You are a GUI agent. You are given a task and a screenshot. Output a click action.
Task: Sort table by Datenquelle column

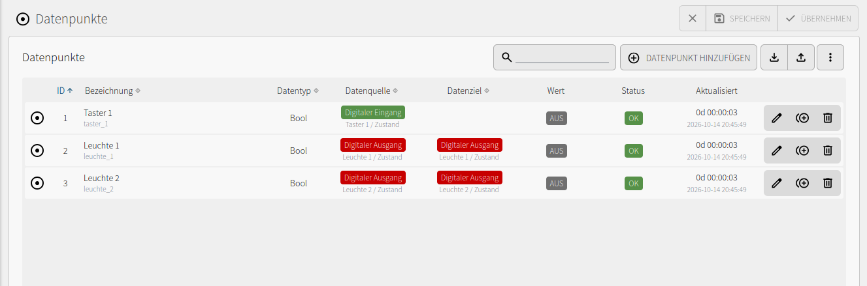pos(372,91)
